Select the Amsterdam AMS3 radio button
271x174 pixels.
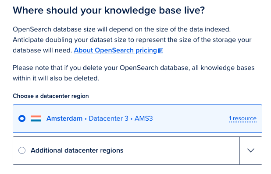click(22, 118)
